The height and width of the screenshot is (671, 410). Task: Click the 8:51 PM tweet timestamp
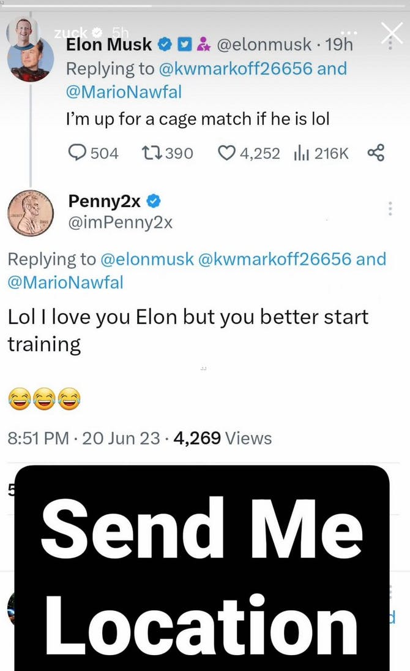point(39,438)
